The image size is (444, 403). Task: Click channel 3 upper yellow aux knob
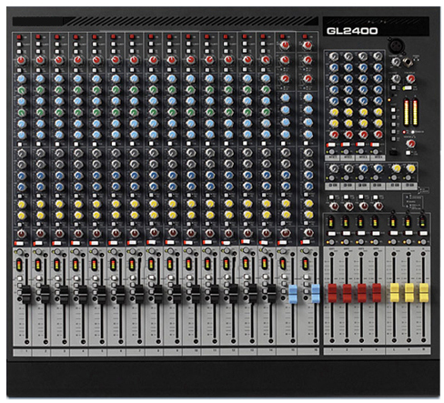pyautogui.click(x=59, y=204)
